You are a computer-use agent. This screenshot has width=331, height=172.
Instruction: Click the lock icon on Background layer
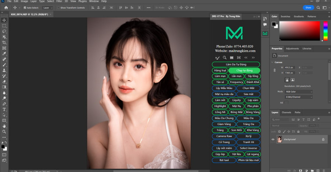pos(323,139)
